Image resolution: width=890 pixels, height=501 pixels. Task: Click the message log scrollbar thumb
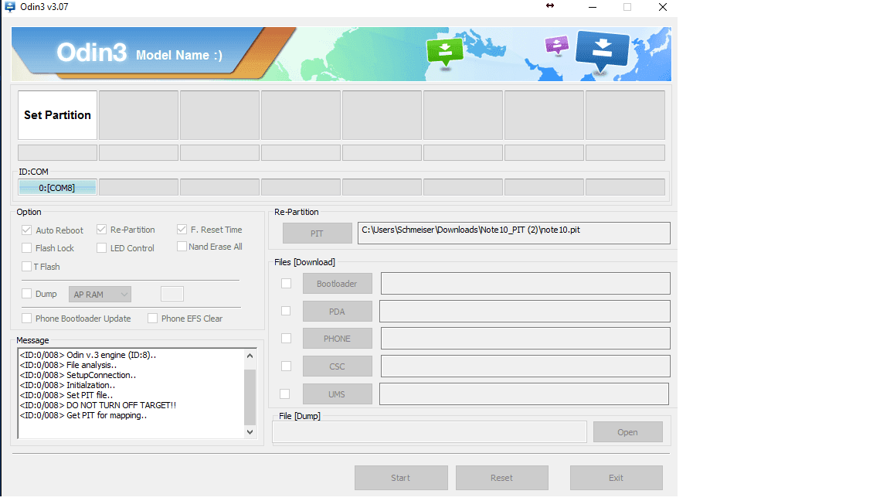click(250, 397)
